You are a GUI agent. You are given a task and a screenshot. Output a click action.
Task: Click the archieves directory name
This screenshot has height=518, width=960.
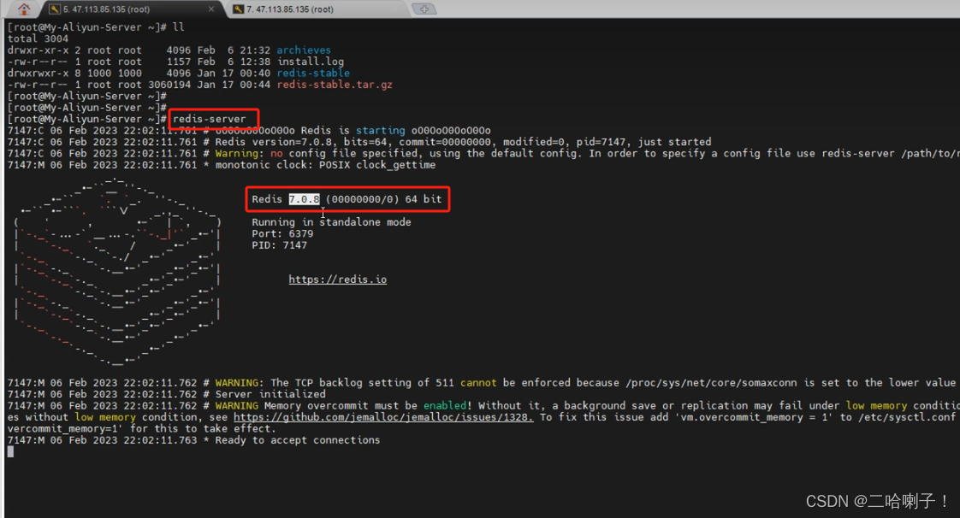[304, 50]
